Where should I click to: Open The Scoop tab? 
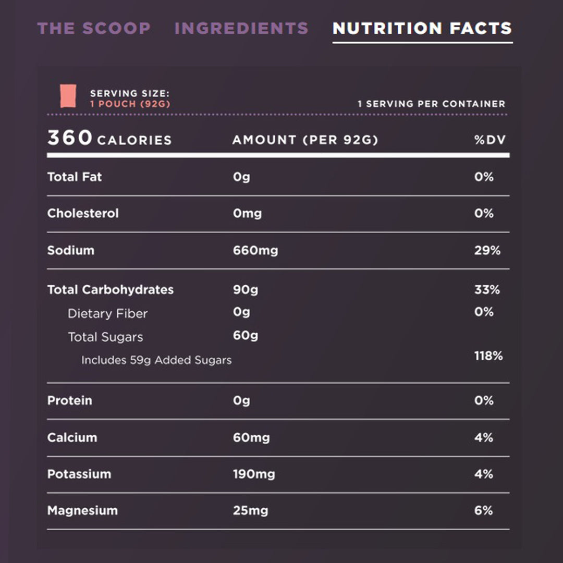pyautogui.click(x=94, y=28)
